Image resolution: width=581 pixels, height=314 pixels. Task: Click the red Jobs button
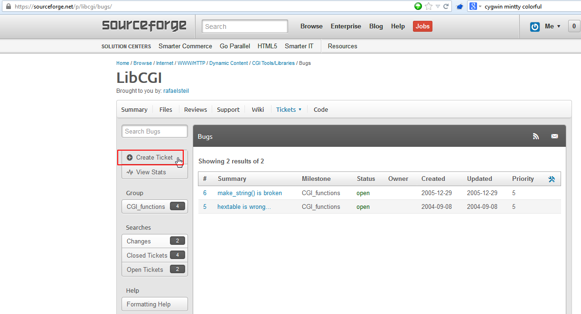coord(422,27)
